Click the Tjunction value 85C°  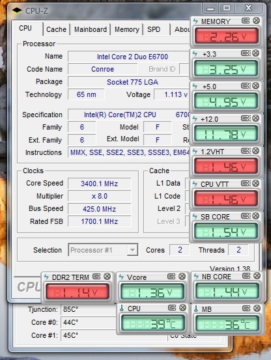(89, 309)
